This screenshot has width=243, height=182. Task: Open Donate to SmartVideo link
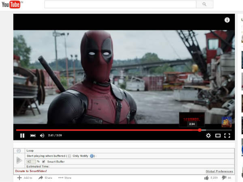(x=31, y=171)
